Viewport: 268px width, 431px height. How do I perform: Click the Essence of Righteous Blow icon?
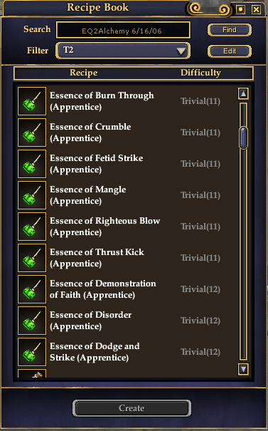coord(32,227)
